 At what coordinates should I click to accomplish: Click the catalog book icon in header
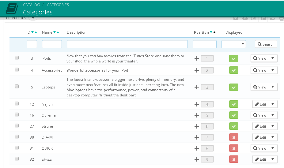coord(12,9)
